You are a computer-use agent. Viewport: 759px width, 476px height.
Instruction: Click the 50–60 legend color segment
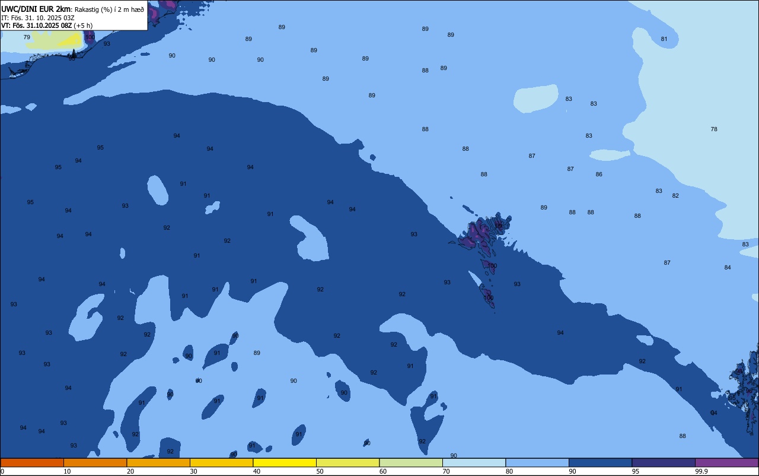tap(347, 462)
